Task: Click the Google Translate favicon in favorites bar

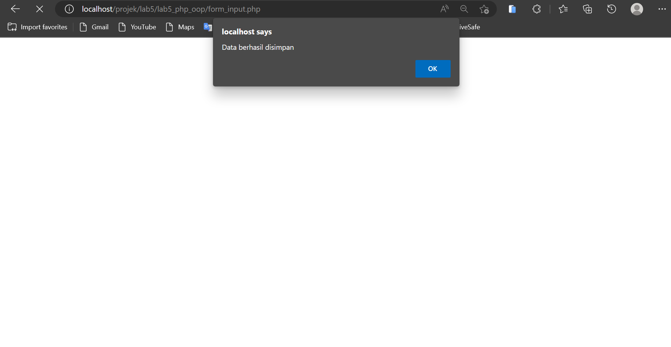Action: (x=208, y=27)
